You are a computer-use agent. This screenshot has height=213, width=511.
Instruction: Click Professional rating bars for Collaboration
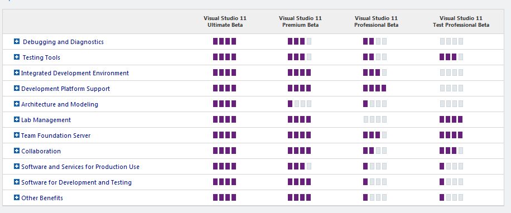point(375,151)
